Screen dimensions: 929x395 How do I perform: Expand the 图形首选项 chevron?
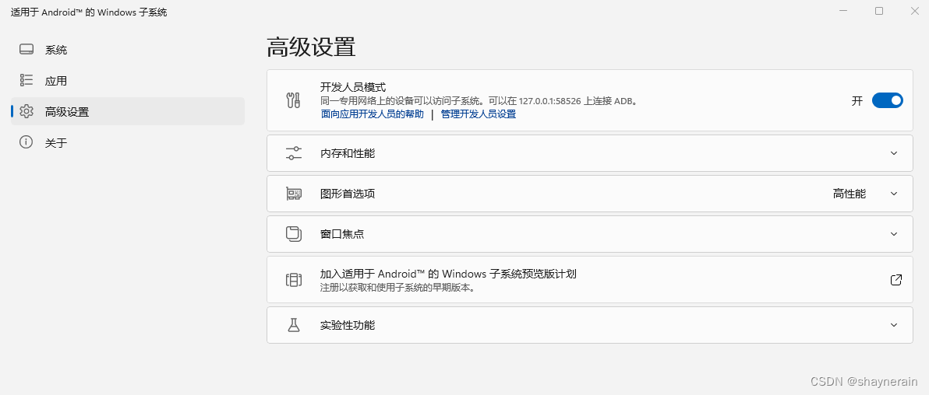894,194
